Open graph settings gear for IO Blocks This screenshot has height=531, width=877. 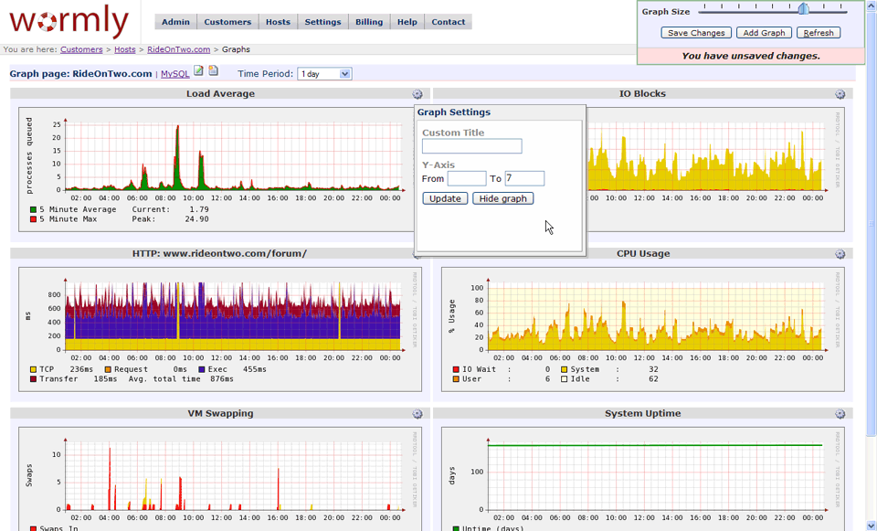coord(840,93)
